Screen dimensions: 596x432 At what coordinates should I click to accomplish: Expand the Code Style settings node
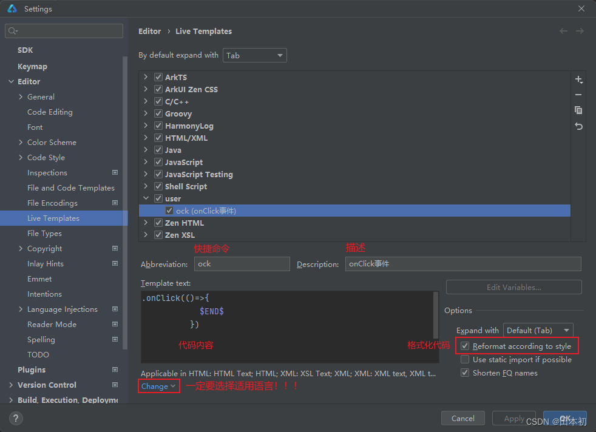pyautogui.click(x=21, y=157)
